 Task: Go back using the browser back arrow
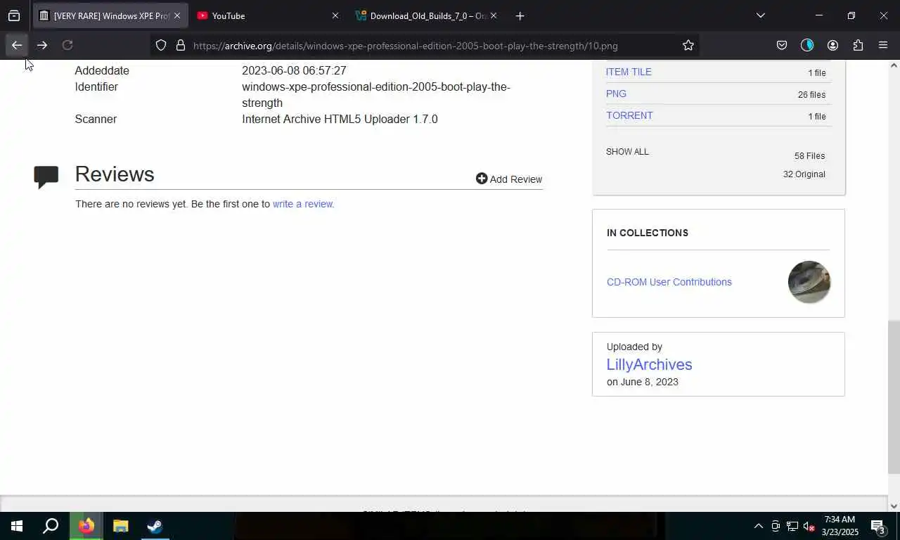pyautogui.click(x=16, y=45)
